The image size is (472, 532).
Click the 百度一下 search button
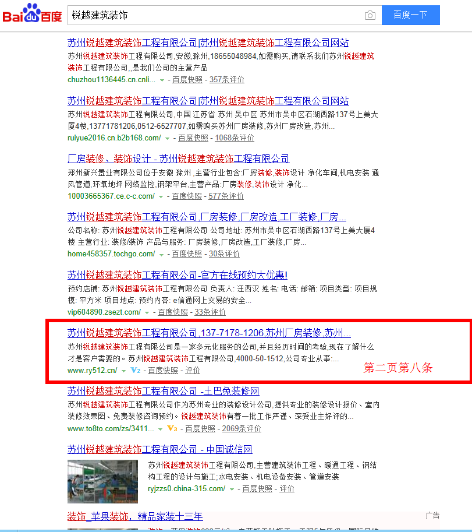coord(411,15)
